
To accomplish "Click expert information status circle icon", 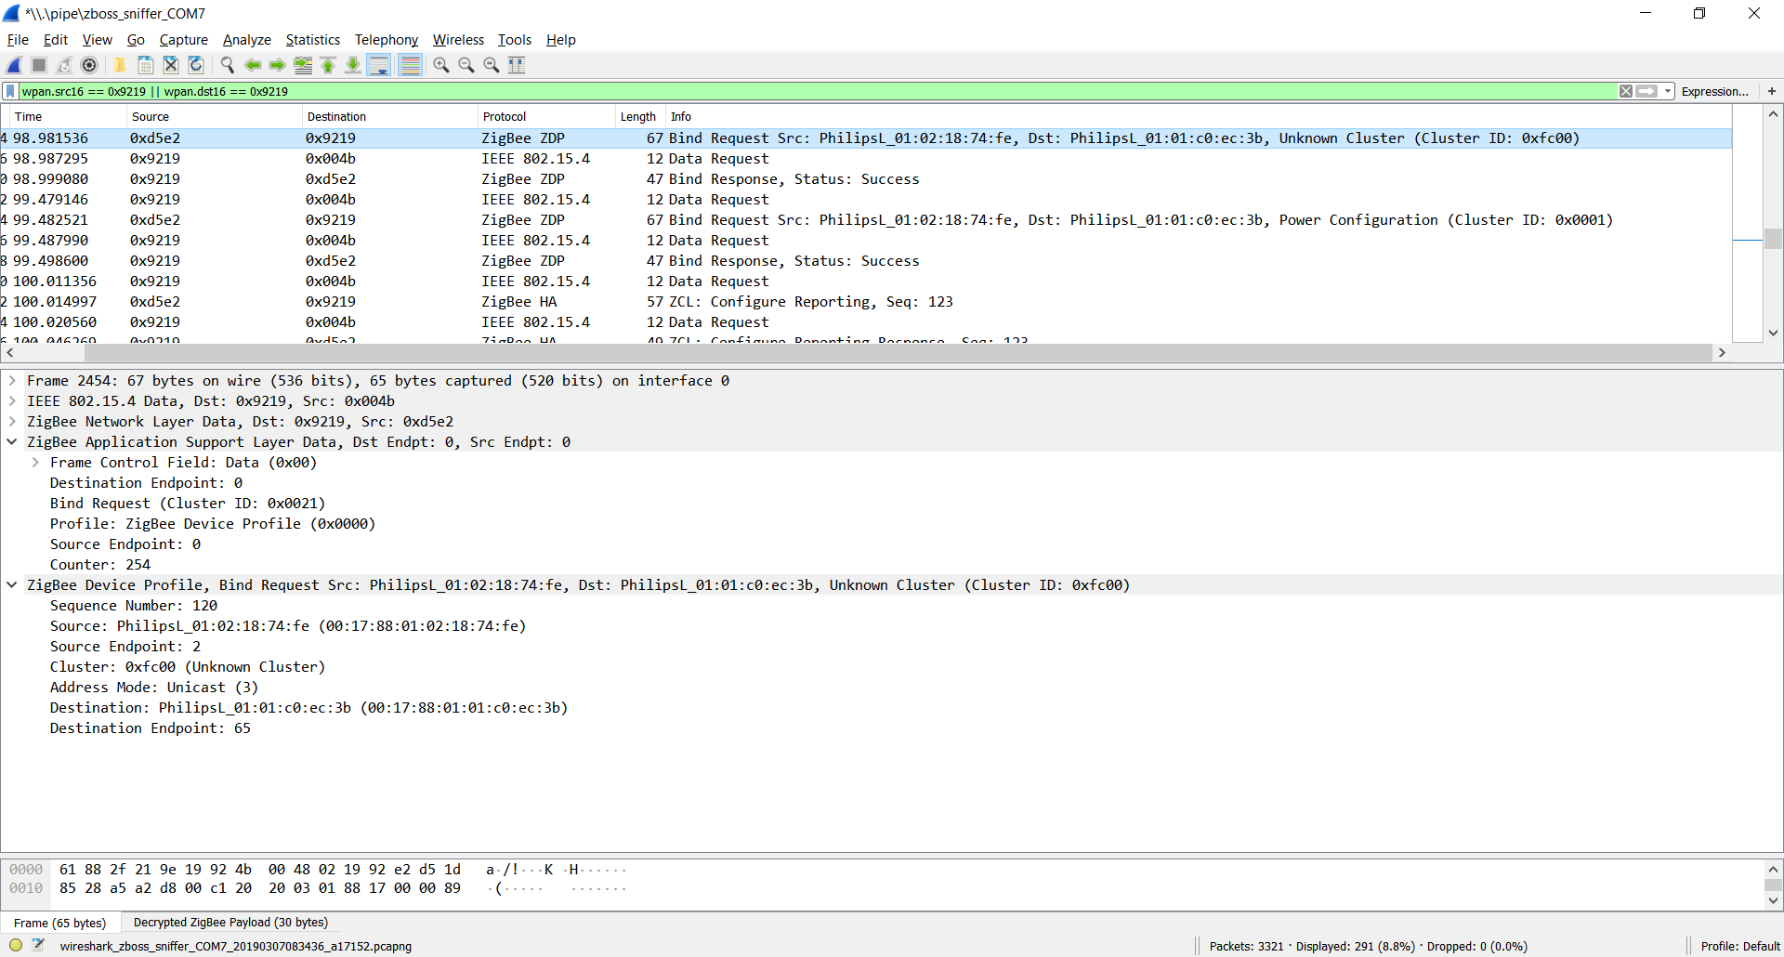I will coord(16,946).
